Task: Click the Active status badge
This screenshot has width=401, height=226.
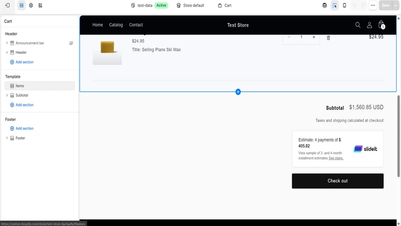Action: [161, 6]
